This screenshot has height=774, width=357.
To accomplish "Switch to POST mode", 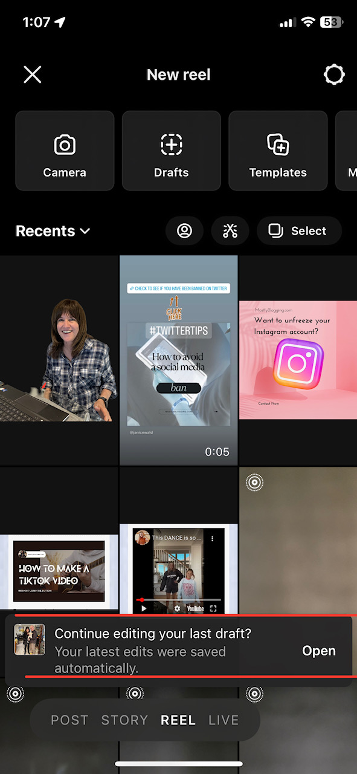I will pos(69,720).
